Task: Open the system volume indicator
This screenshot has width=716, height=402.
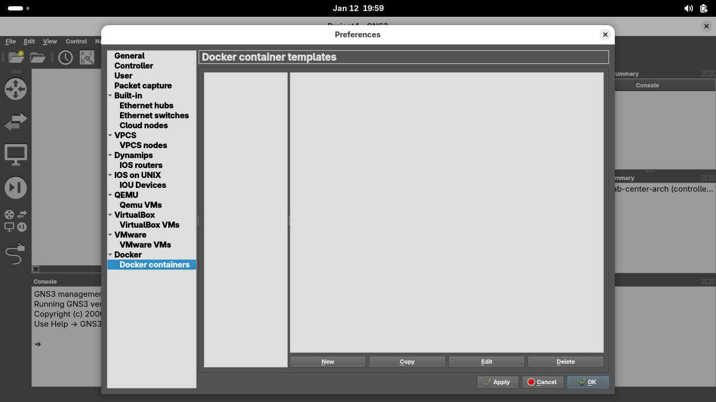Action: [x=688, y=8]
